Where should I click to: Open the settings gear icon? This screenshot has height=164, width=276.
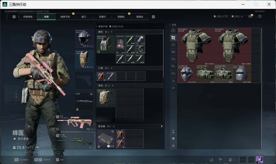(260, 16)
